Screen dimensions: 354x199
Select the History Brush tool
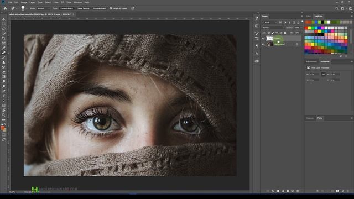4,67
